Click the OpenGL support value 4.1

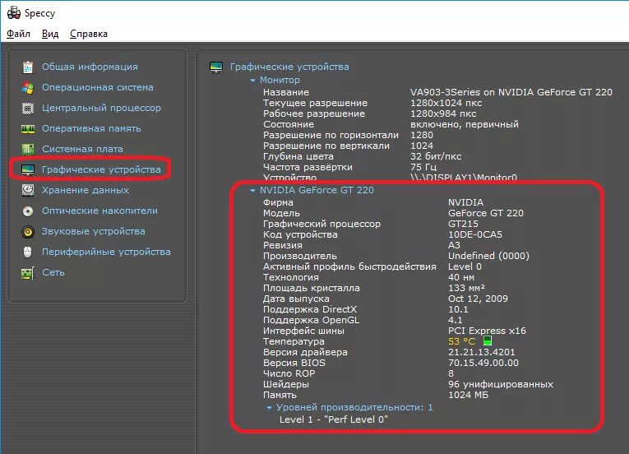coord(456,320)
